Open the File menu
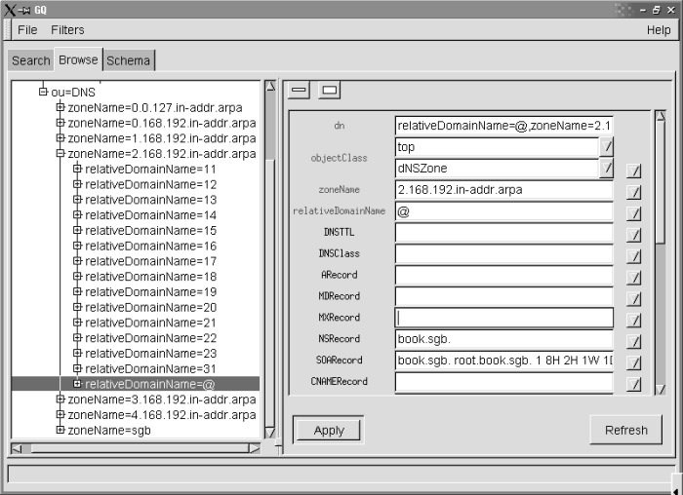 (27, 30)
